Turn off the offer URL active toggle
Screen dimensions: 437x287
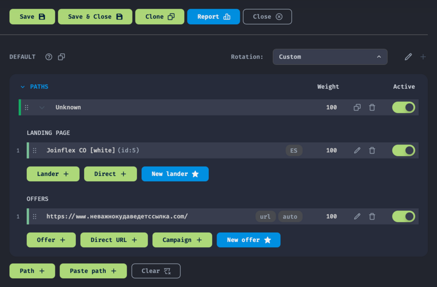point(403,216)
